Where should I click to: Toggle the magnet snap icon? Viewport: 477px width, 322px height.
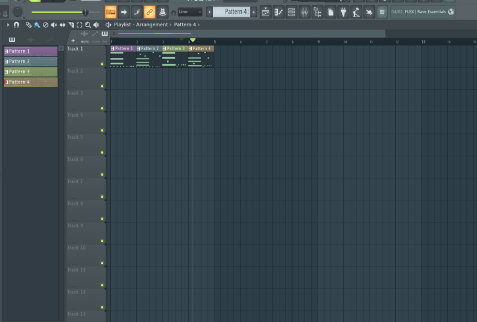click(17, 24)
